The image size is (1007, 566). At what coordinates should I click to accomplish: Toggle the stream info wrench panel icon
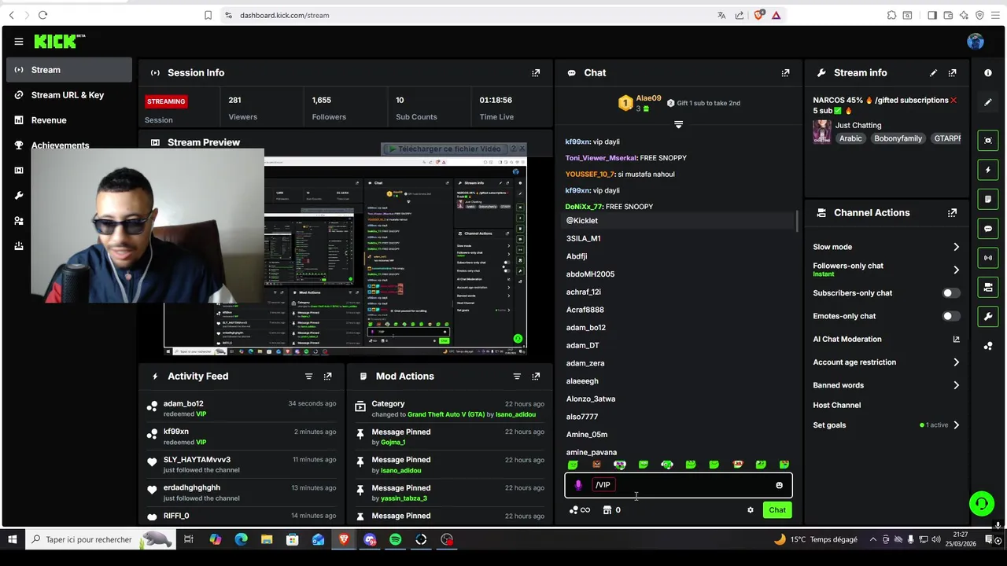[988, 316]
